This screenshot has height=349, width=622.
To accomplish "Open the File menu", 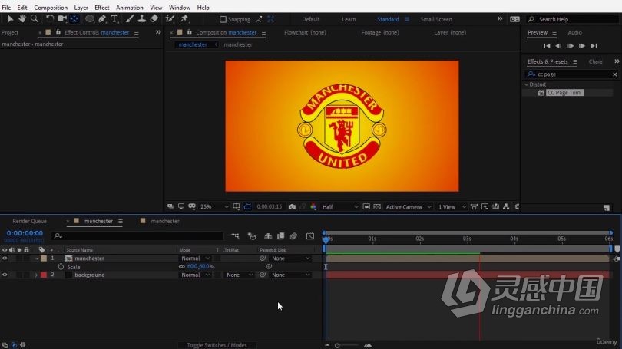I will coord(6,8).
